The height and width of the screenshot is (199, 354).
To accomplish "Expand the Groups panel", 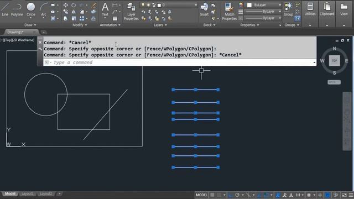I will (291, 25).
